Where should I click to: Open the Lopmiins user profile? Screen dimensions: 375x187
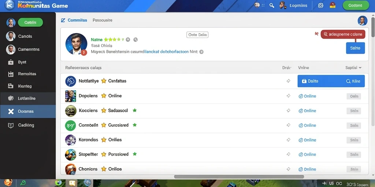[293, 5]
